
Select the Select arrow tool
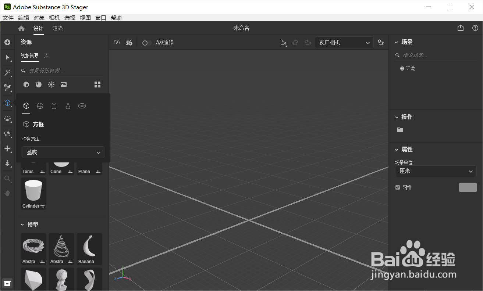pos(7,57)
